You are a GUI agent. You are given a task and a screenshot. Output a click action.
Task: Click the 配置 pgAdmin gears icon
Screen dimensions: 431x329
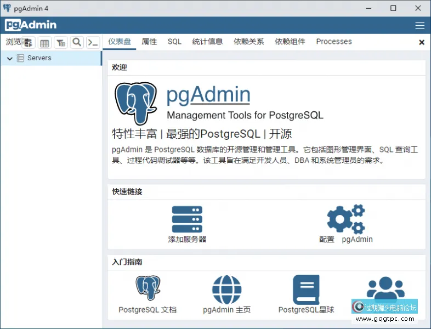pos(346,218)
